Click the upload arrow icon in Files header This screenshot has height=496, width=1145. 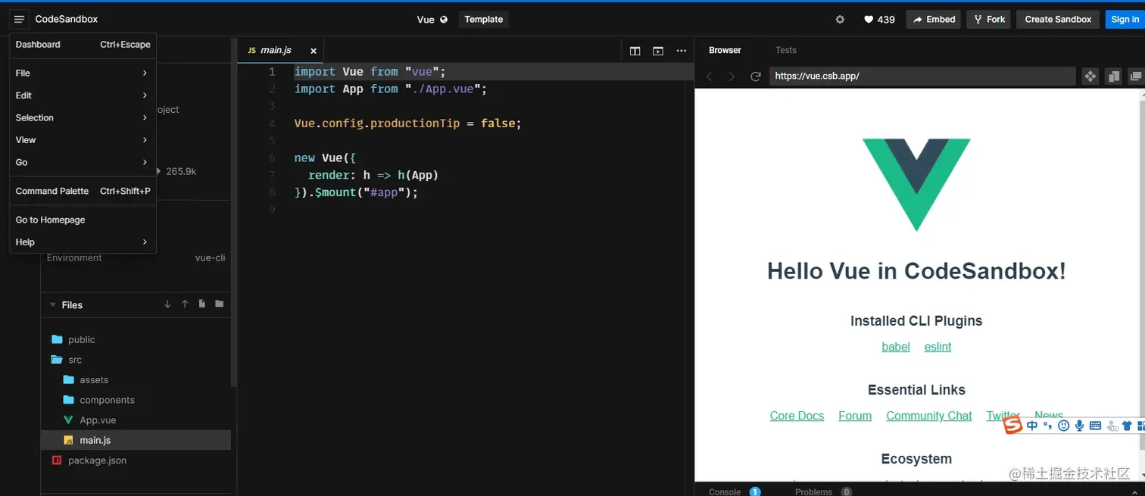[185, 304]
